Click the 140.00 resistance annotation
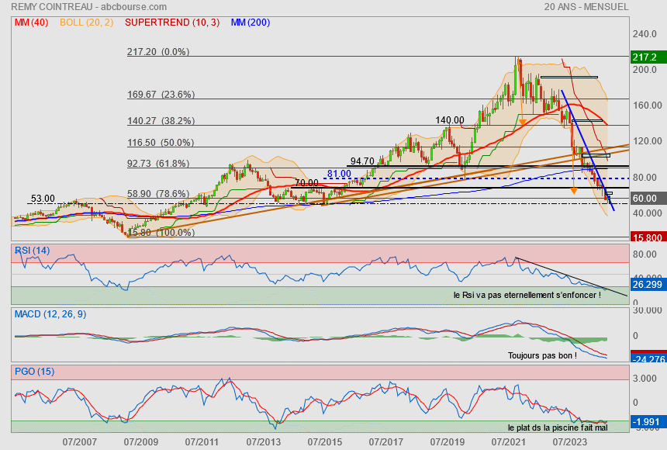The image size is (667, 450). [x=450, y=120]
